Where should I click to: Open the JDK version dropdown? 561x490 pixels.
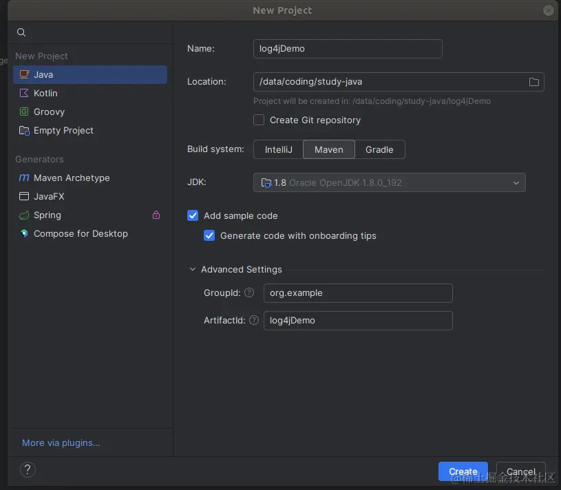pyautogui.click(x=390, y=182)
